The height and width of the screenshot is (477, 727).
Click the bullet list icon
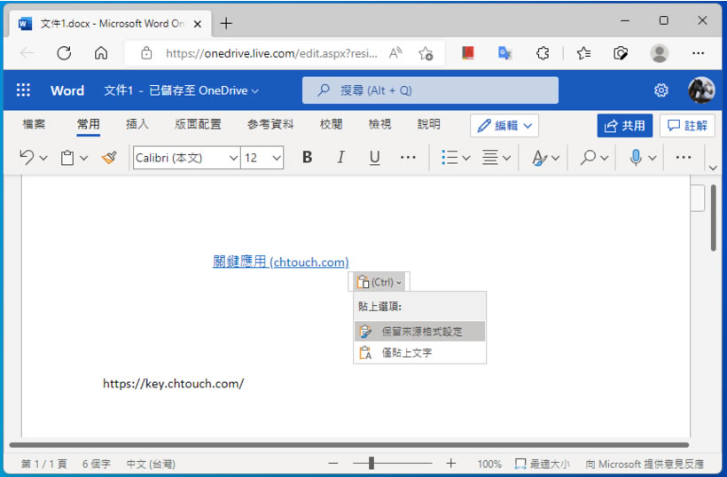[x=449, y=158]
